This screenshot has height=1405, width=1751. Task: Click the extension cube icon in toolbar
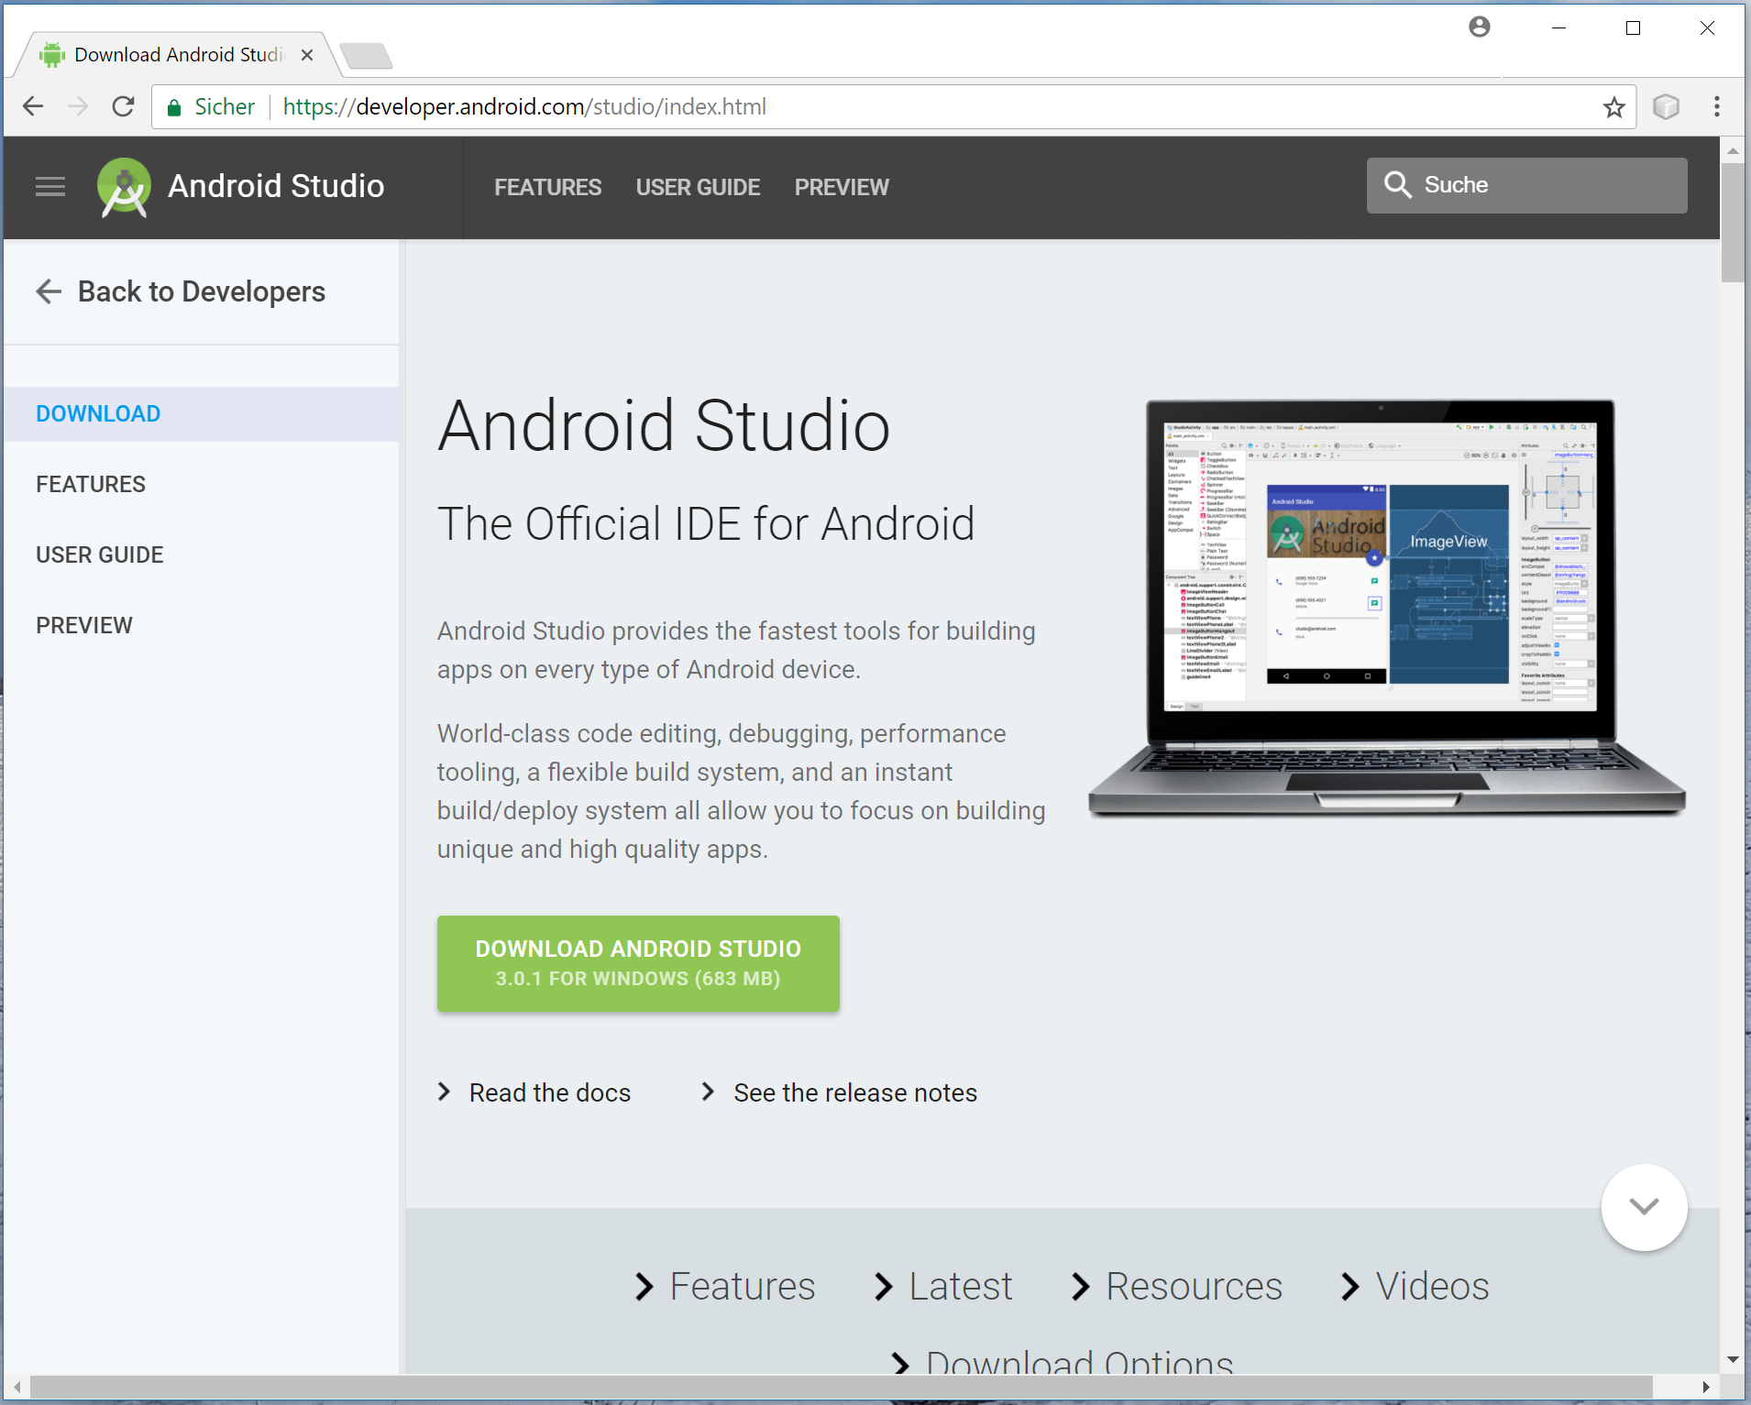(x=1666, y=107)
